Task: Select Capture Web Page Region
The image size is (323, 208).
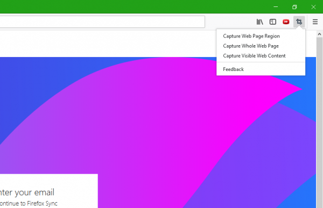Action: [x=251, y=36]
